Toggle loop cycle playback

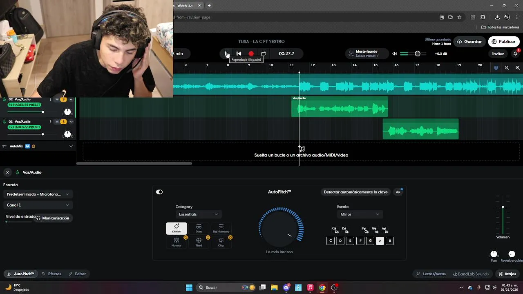point(264,53)
